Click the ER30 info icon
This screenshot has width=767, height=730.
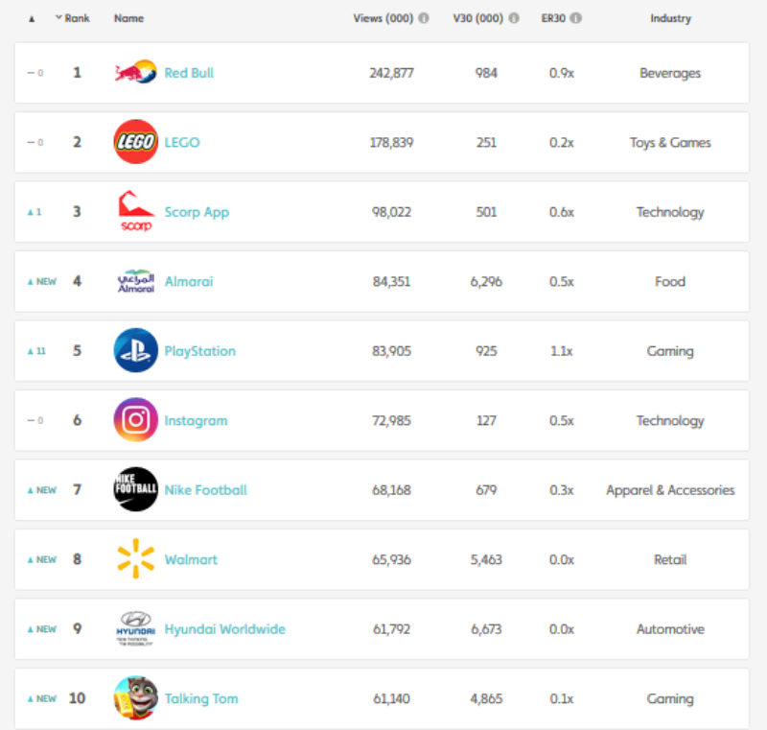coord(576,18)
